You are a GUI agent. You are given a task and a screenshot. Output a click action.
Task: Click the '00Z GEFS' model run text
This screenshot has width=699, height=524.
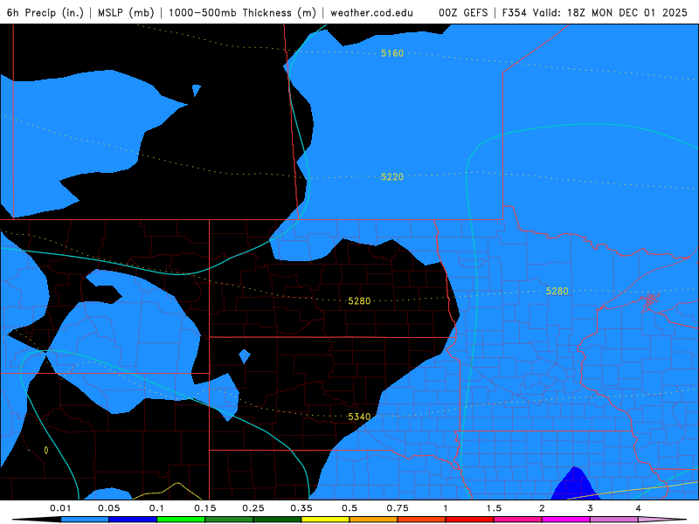463,12
